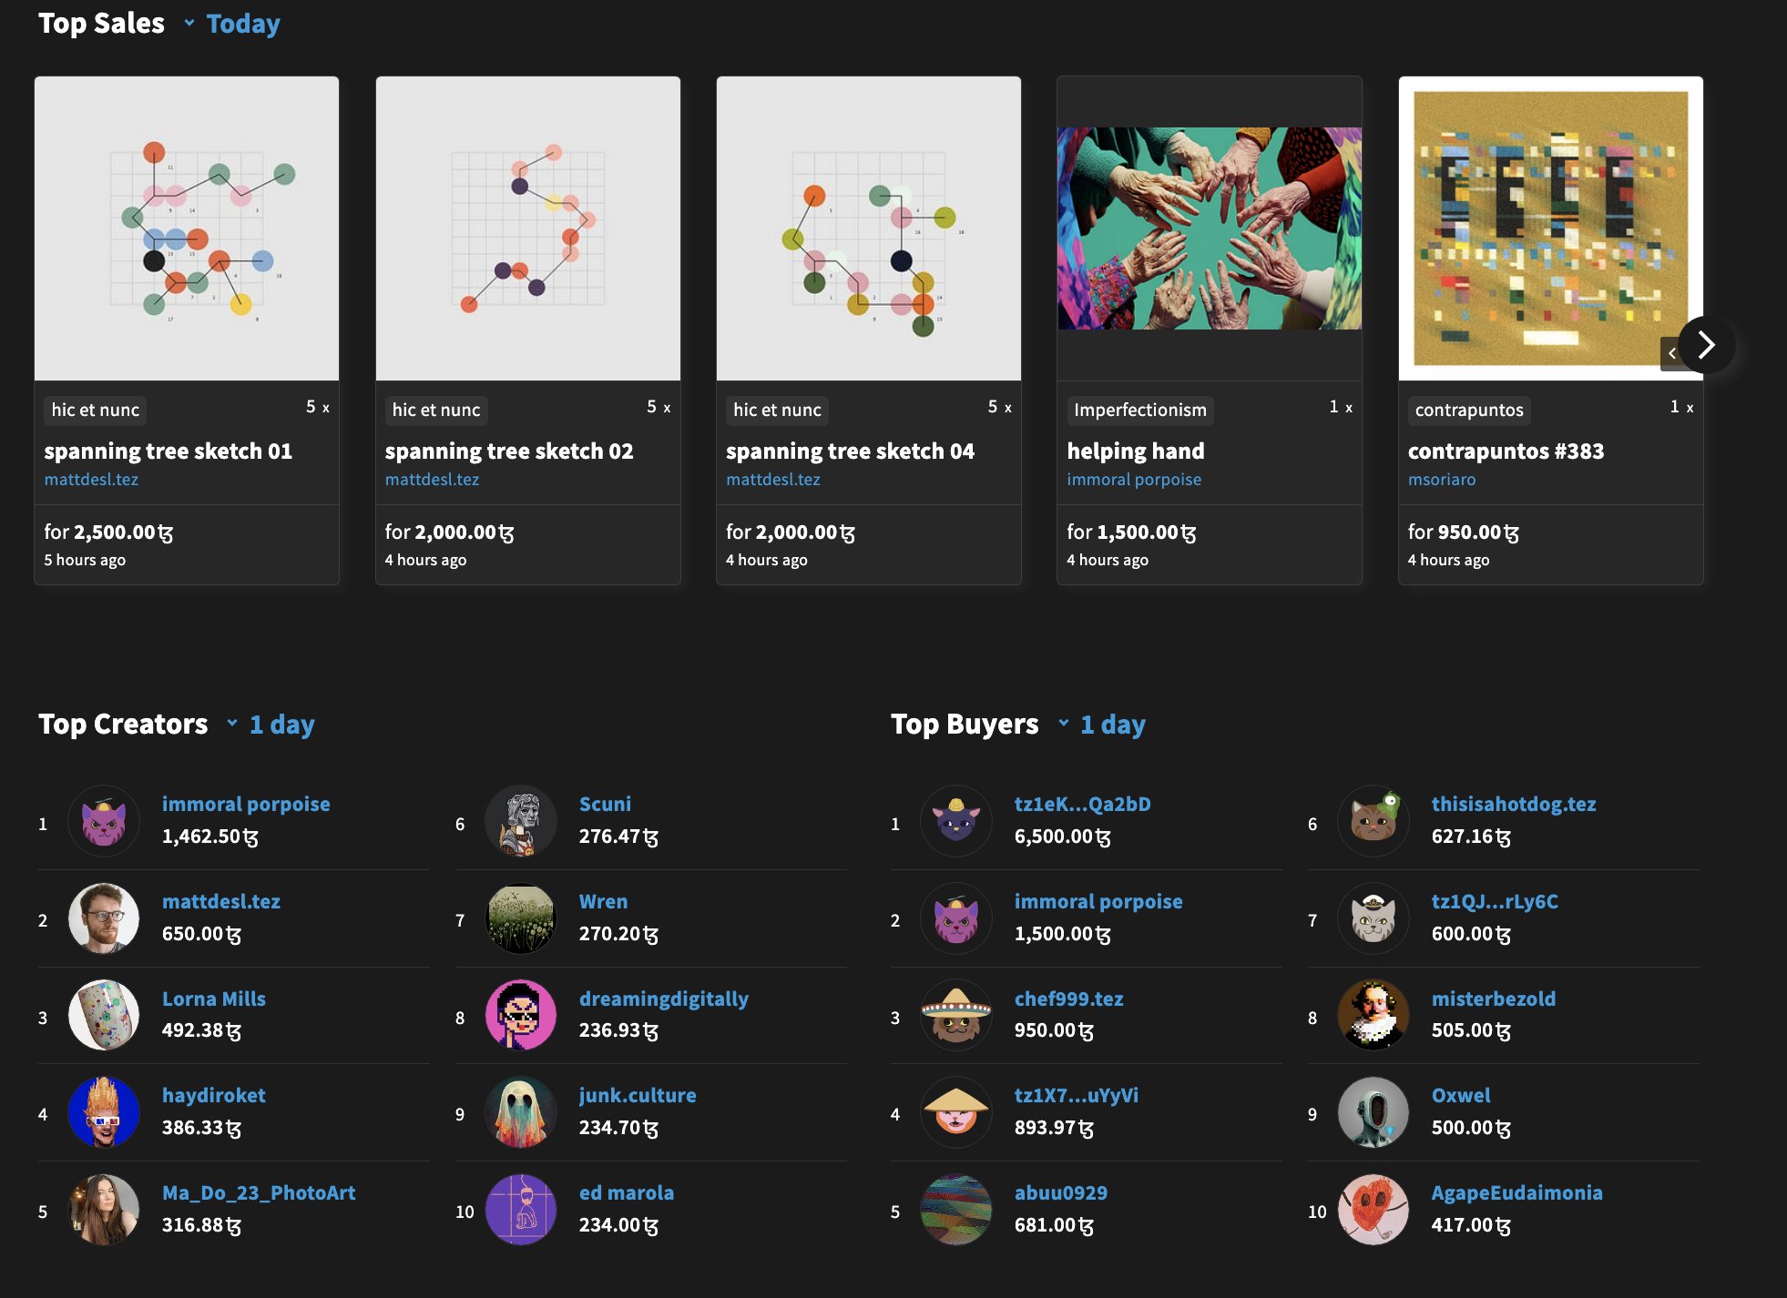Click AgapeEudaimonia's red face avatar
This screenshot has width=1787, height=1298.
click(x=1373, y=1210)
